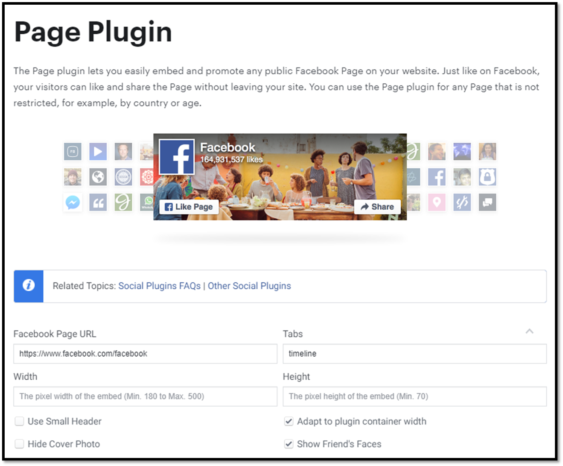The height and width of the screenshot is (466, 563).
Task: Open the Other Social Plugins link
Action: click(x=249, y=286)
